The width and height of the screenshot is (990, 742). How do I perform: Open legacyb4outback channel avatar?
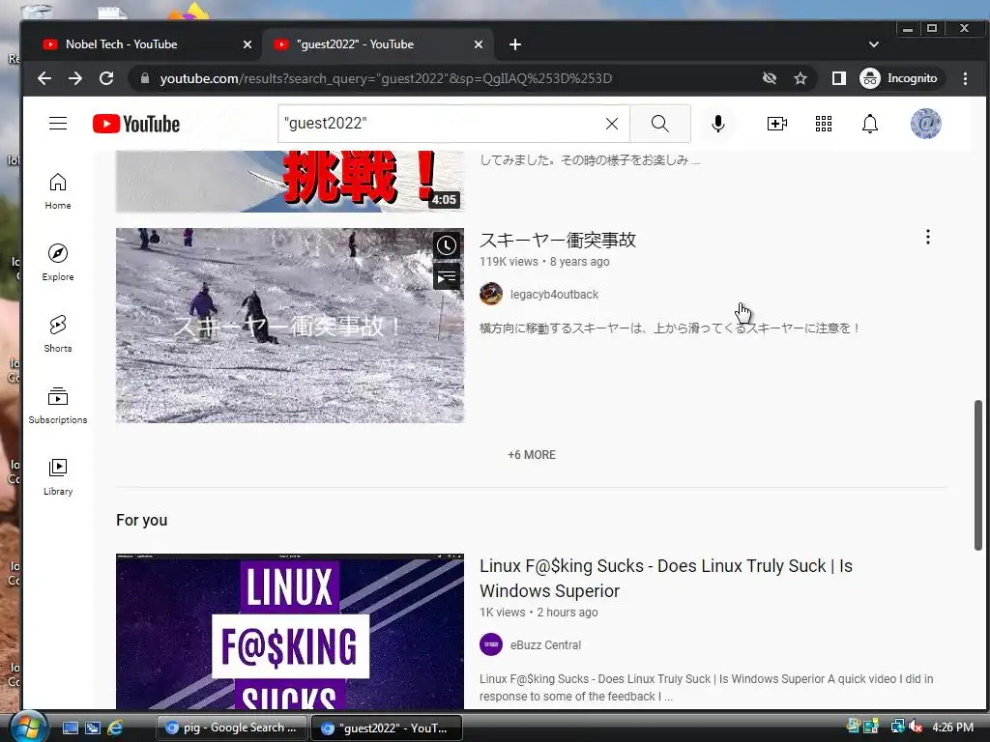click(491, 294)
